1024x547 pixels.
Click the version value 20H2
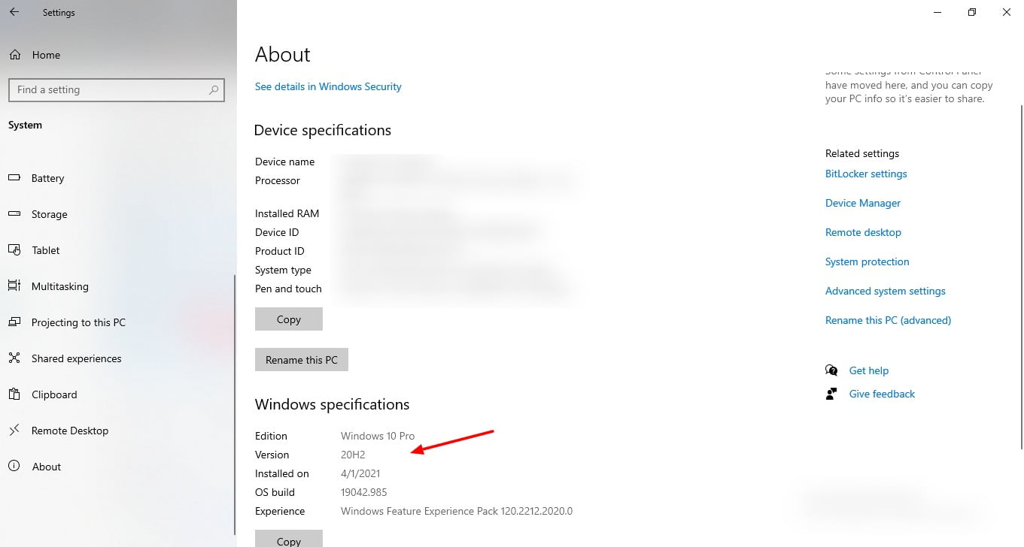353,455
